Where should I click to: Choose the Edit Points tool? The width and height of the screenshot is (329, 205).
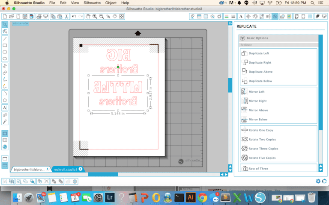5,31
